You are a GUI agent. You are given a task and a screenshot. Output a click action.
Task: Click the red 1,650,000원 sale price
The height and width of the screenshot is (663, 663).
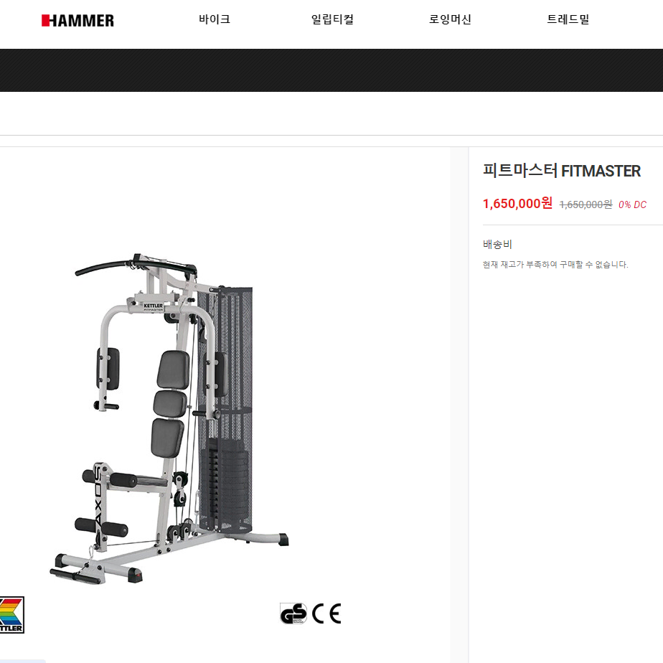[517, 203]
